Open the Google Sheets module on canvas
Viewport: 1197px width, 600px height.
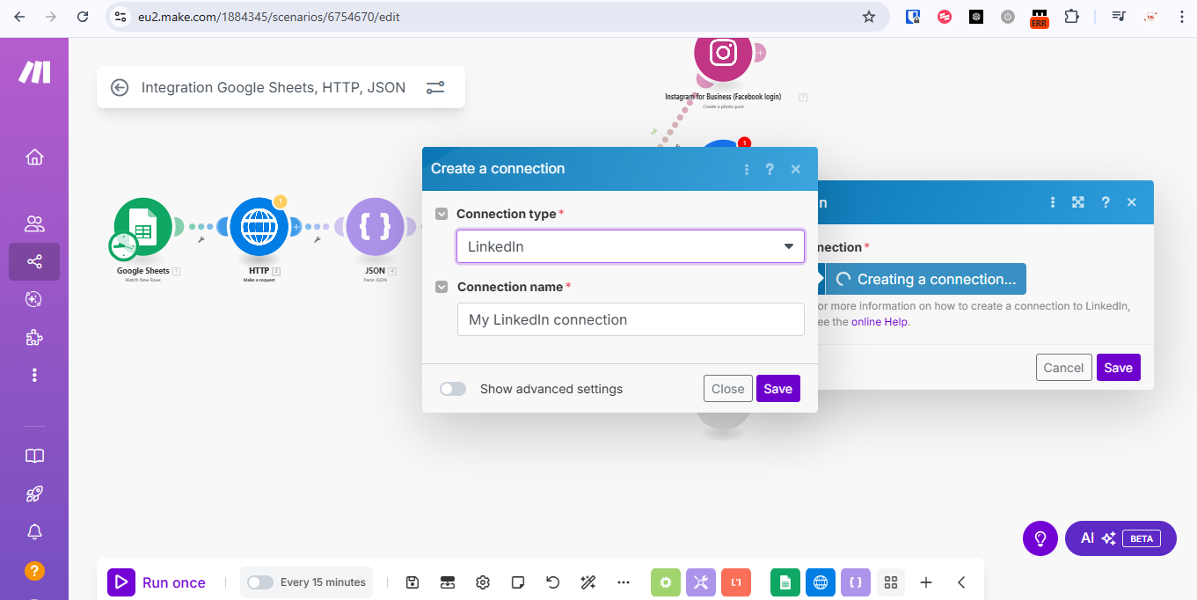click(x=142, y=227)
